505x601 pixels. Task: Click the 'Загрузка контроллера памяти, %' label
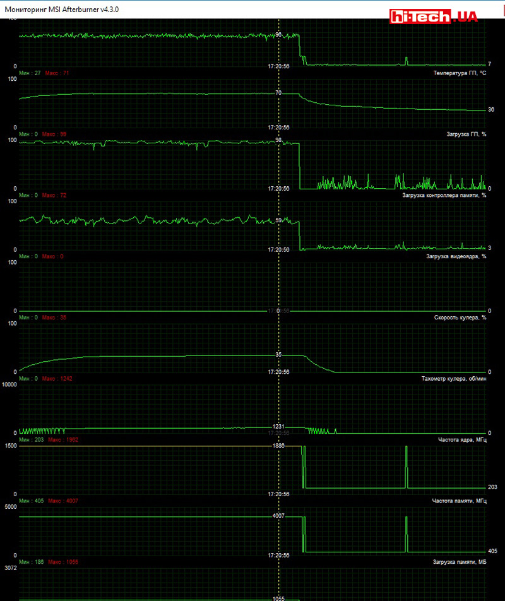[444, 196]
